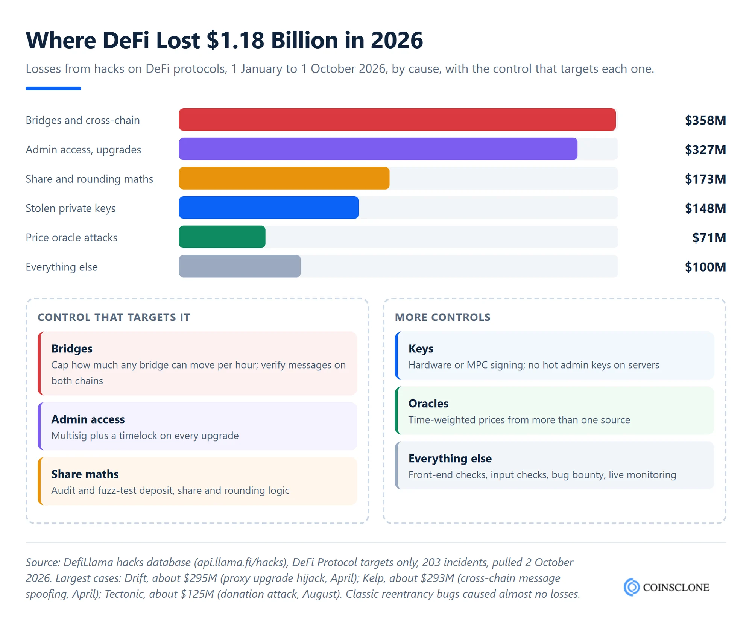Click the 'Admin access, upgrades' row label
Viewport: 752px width, 621px height.
click(x=83, y=150)
